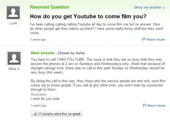
Task: Click the question's Report Abuse flag icon
Action: pyautogui.click(x=144, y=39)
